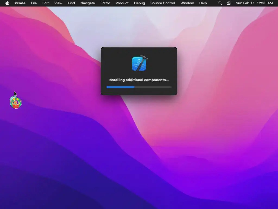The image size is (278, 209).
Task: Open the Navigate menu
Action: click(88, 3)
